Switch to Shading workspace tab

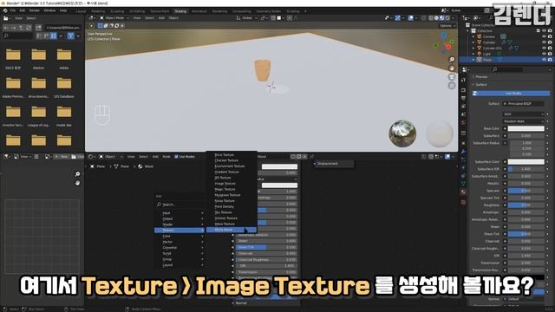click(180, 11)
